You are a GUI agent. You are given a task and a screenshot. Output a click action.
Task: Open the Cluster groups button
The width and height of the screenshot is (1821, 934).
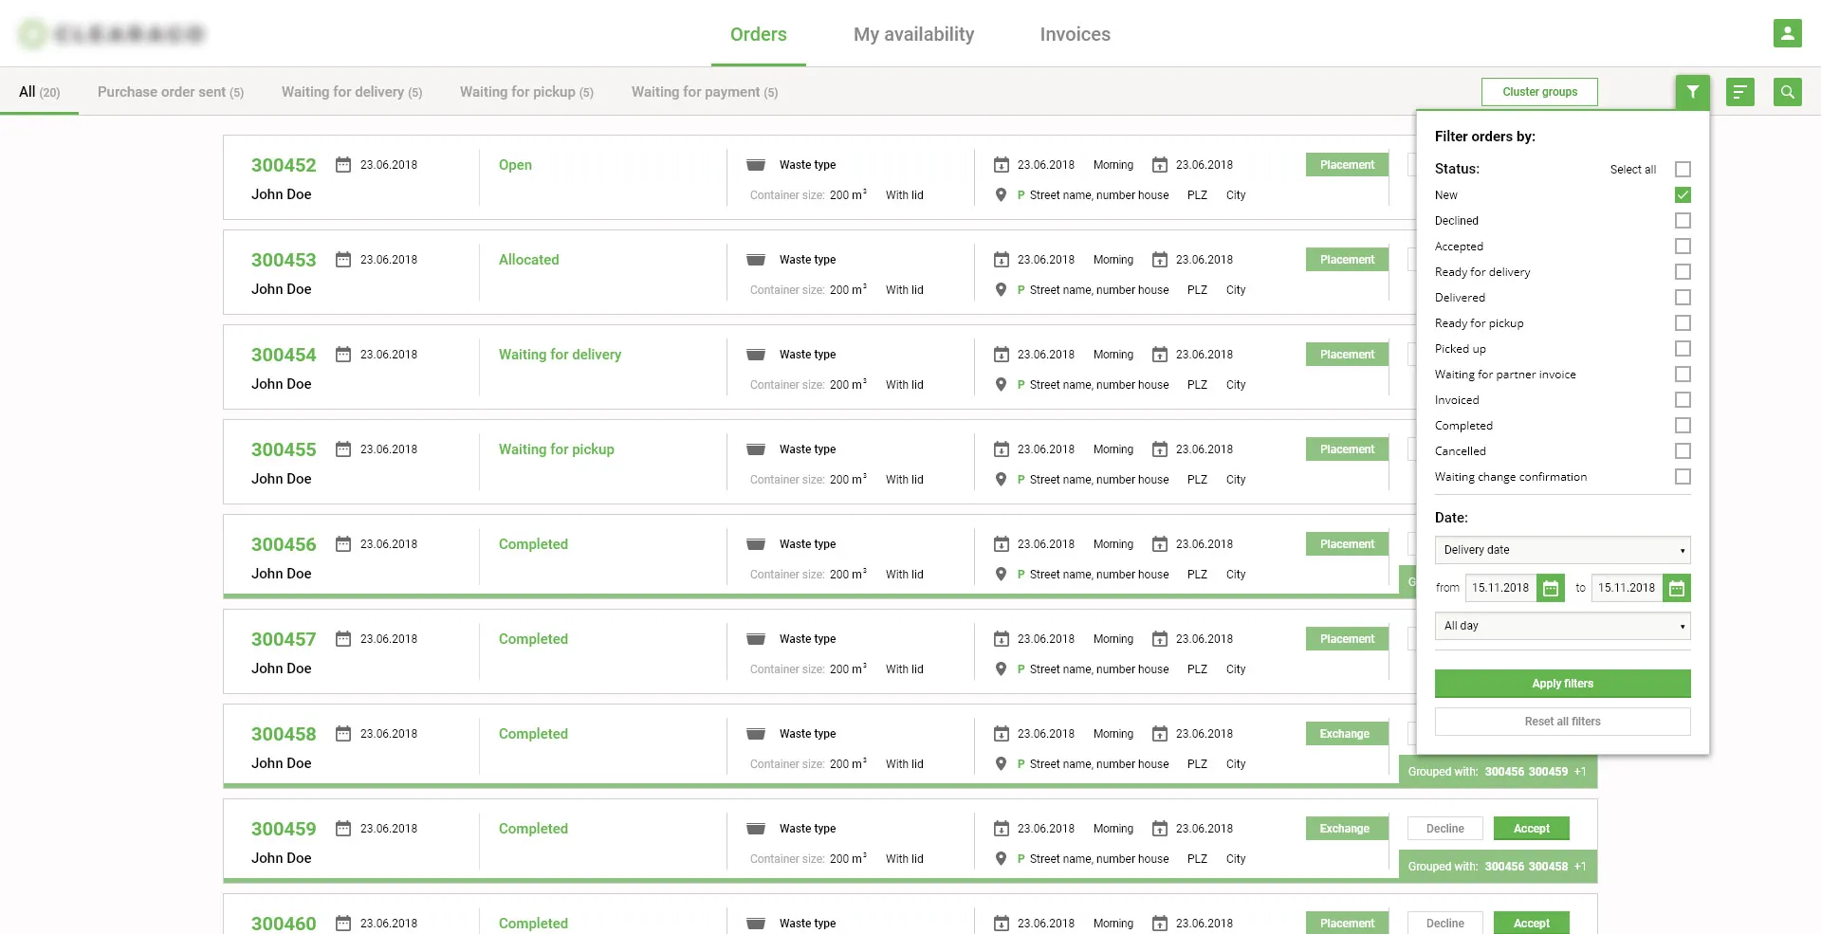tap(1539, 92)
